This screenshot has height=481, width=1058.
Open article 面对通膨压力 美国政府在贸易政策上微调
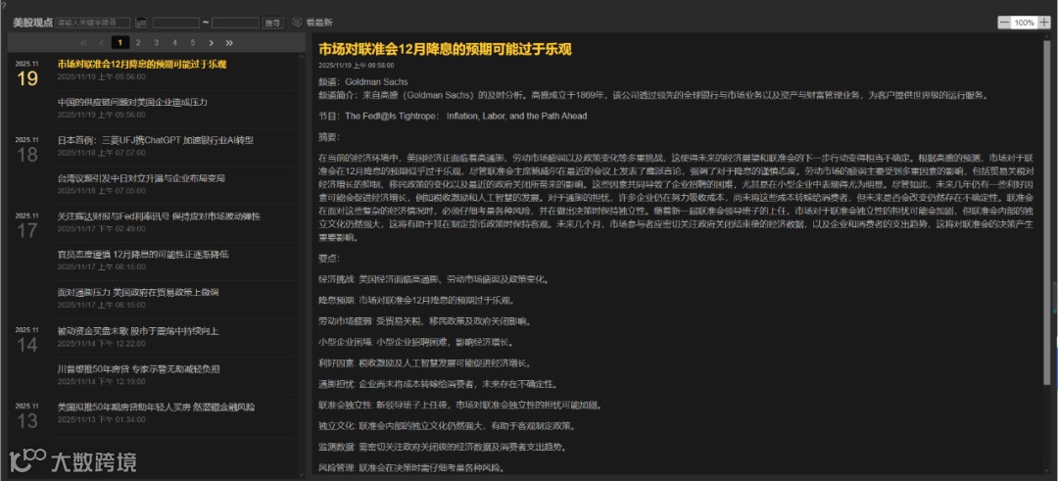138,293
